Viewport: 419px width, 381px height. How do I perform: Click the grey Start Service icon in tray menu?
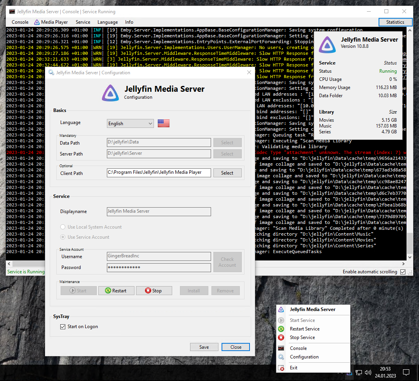pos(281,320)
